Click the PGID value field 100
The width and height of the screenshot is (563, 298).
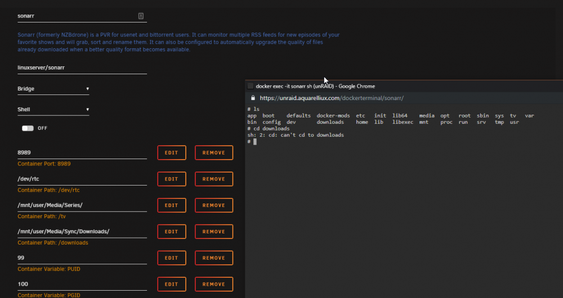[x=82, y=284]
